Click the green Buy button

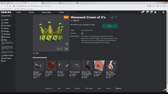pyautogui.click(x=110, y=26)
